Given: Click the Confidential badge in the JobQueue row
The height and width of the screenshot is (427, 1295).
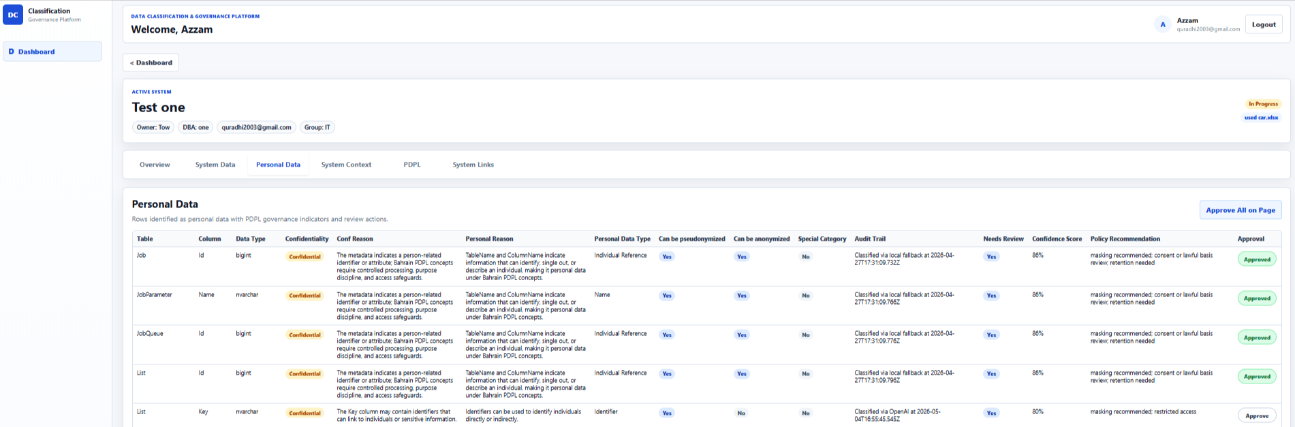Looking at the screenshot, I should pyautogui.click(x=305, y=335).
